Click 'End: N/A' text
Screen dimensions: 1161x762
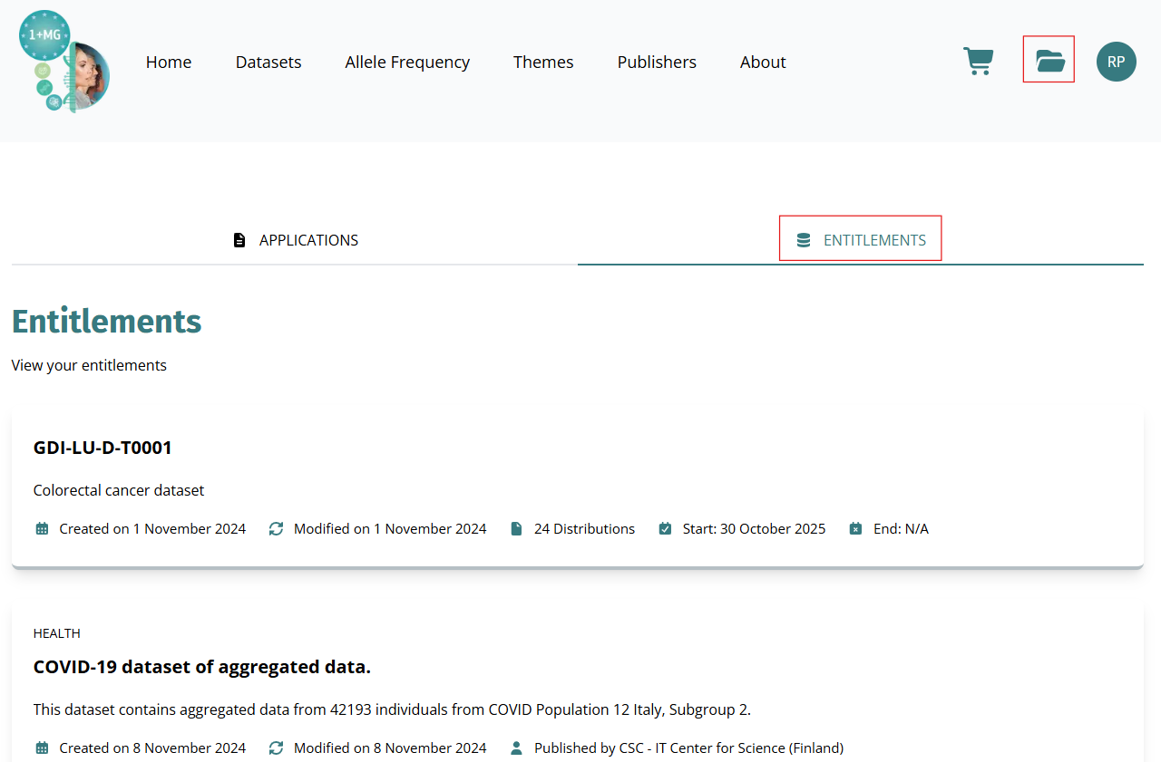(x=901, y=528)
